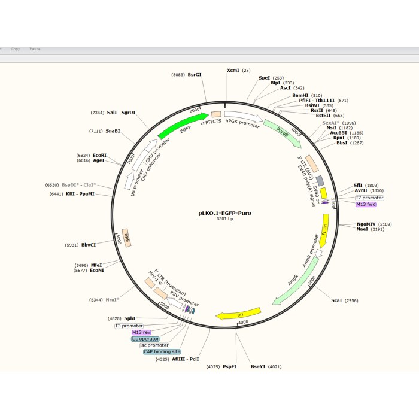
Task: Select the EcoRI restriction site label
Action: coord(99,155)
